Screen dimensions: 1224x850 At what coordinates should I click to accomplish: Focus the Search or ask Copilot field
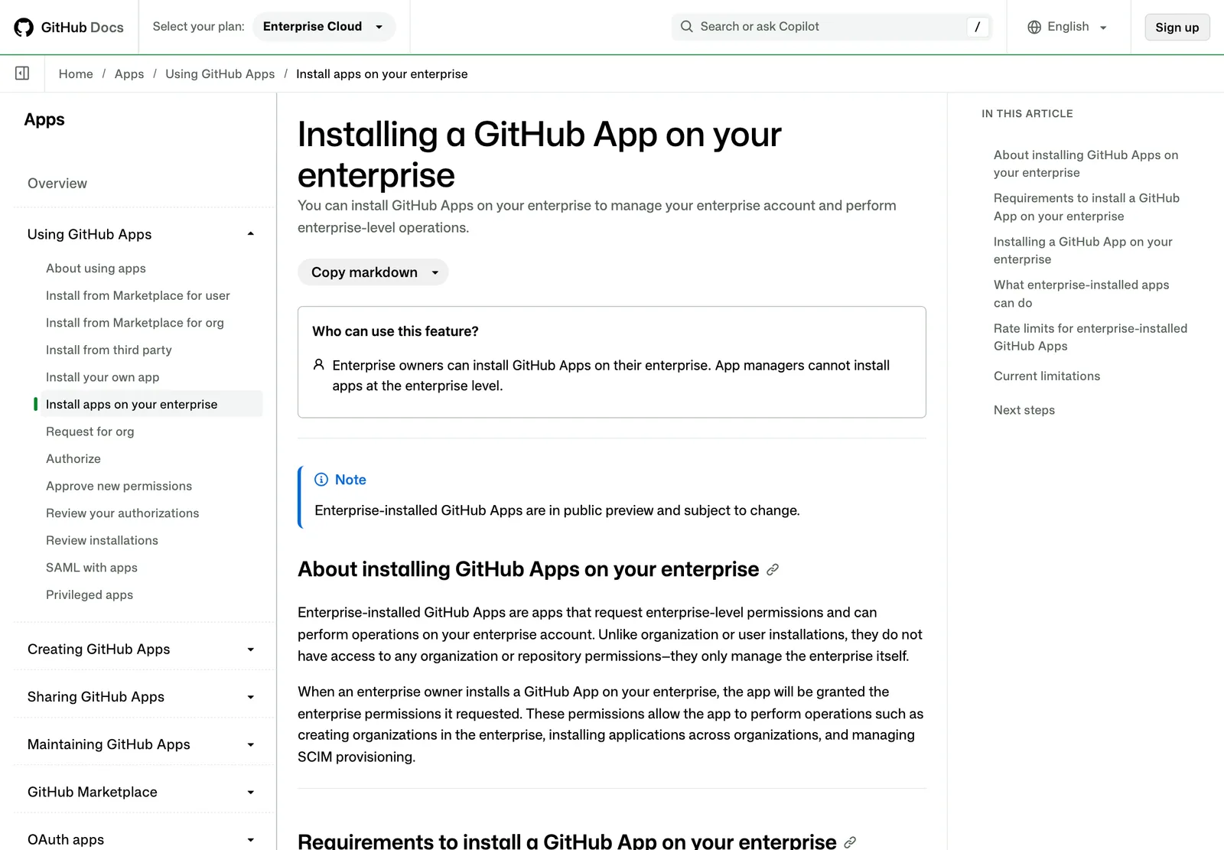click(831, 27)
